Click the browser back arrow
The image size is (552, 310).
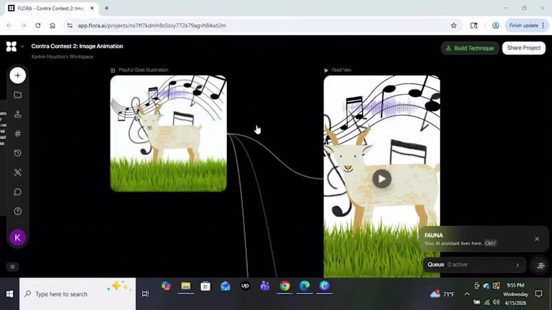[x=9, y=25]
